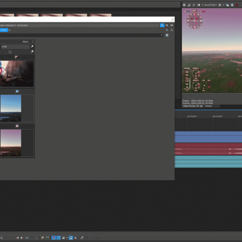Tick the checkbox below the 1.000 field

[10, 52]
